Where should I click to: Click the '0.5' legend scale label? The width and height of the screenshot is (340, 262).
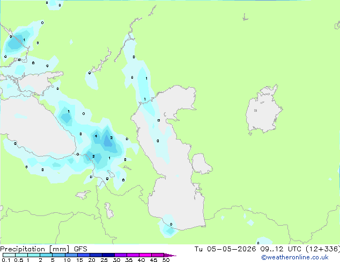[19, 260]
